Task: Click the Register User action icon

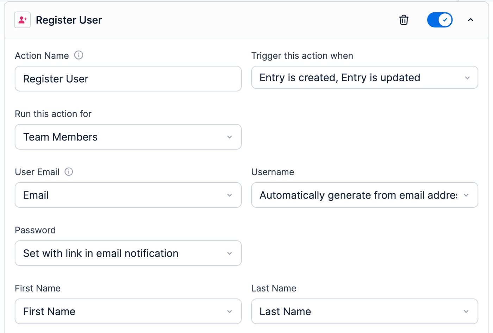Action: (x=22, y=20)
